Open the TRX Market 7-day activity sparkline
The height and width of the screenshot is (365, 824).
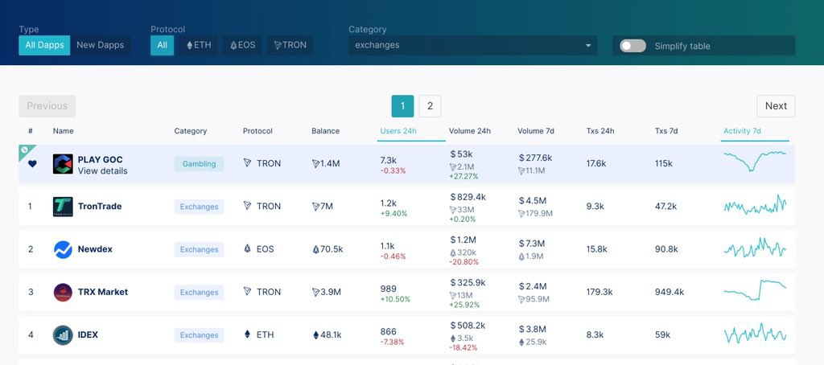(x=755, y=290)
